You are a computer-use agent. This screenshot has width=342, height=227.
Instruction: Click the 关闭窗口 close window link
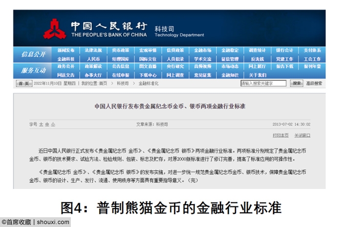point(302,135)
